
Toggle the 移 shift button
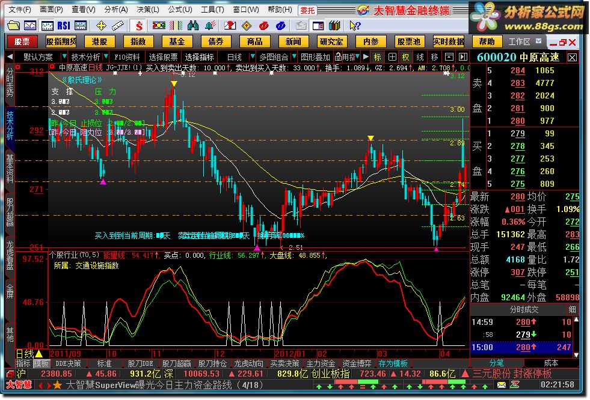point(434,57)
